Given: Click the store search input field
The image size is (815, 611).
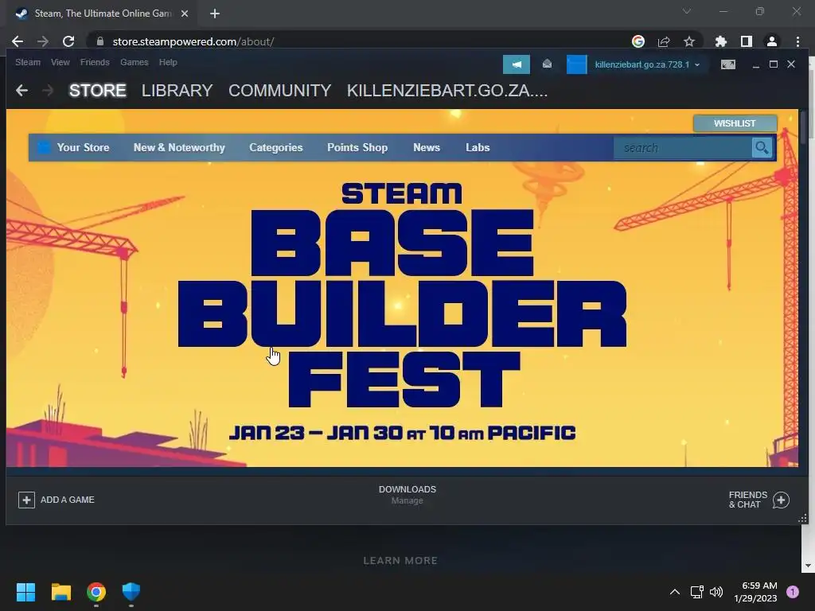Looking at the screenshot, I should point(682,148).
